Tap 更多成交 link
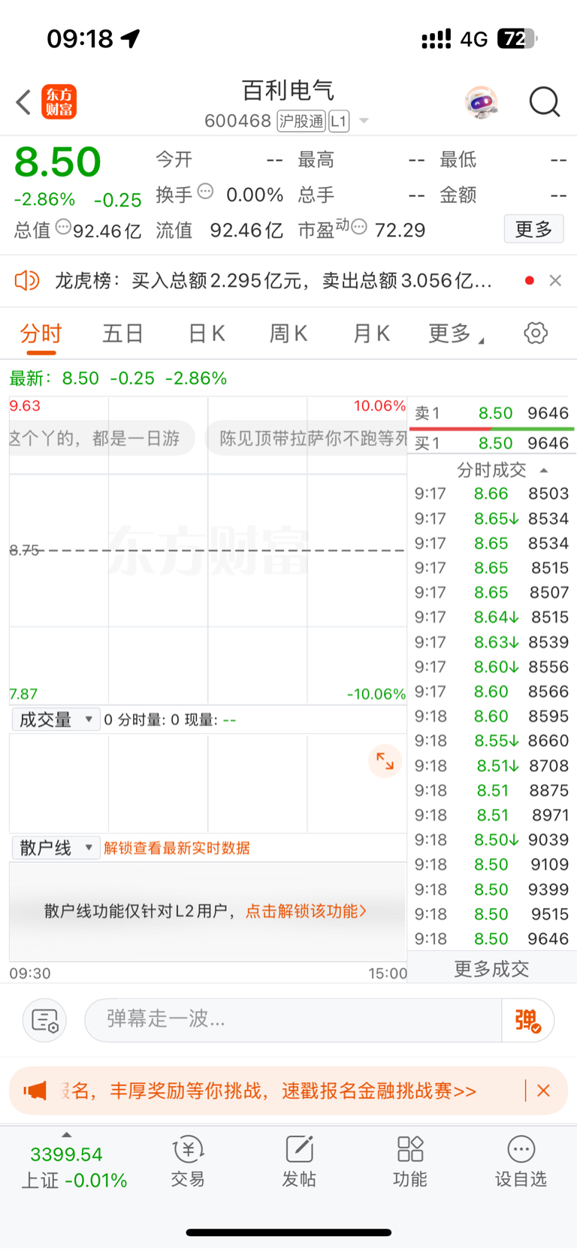 pyautogui.click(x=491, y=969)
